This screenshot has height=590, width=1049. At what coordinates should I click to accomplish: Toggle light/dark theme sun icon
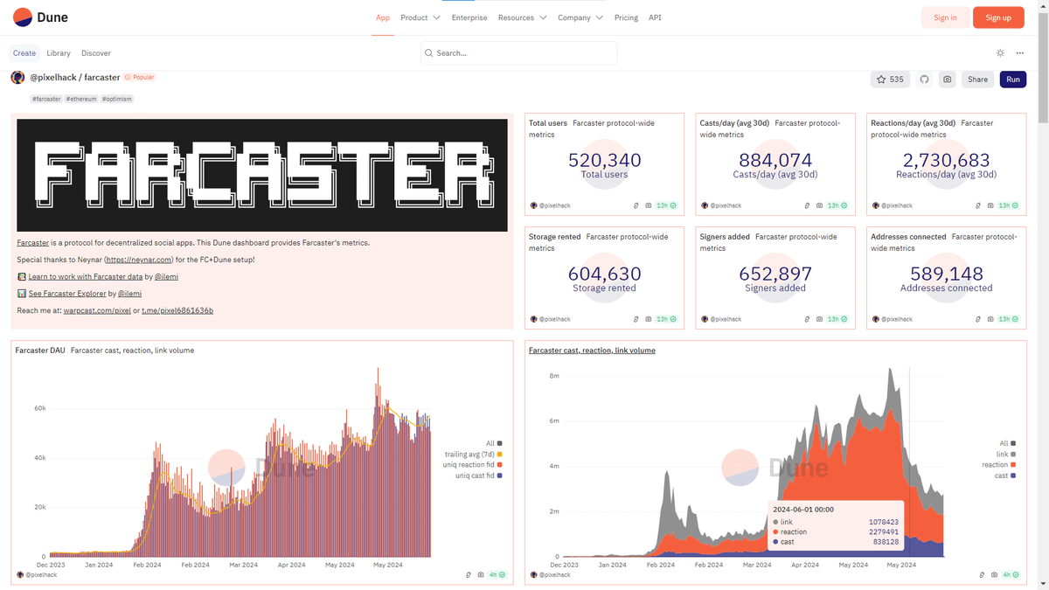coord(1000,53)
